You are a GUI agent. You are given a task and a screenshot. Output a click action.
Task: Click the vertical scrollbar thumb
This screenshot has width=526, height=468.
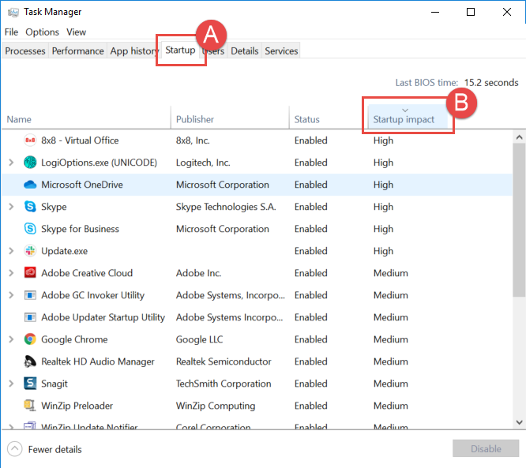pyautogui.click(x=519, y=220)
